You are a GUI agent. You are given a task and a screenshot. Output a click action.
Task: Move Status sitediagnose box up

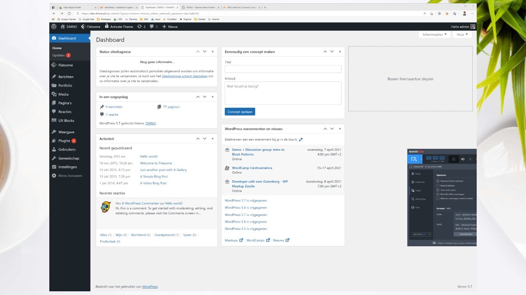pos(198,52)
